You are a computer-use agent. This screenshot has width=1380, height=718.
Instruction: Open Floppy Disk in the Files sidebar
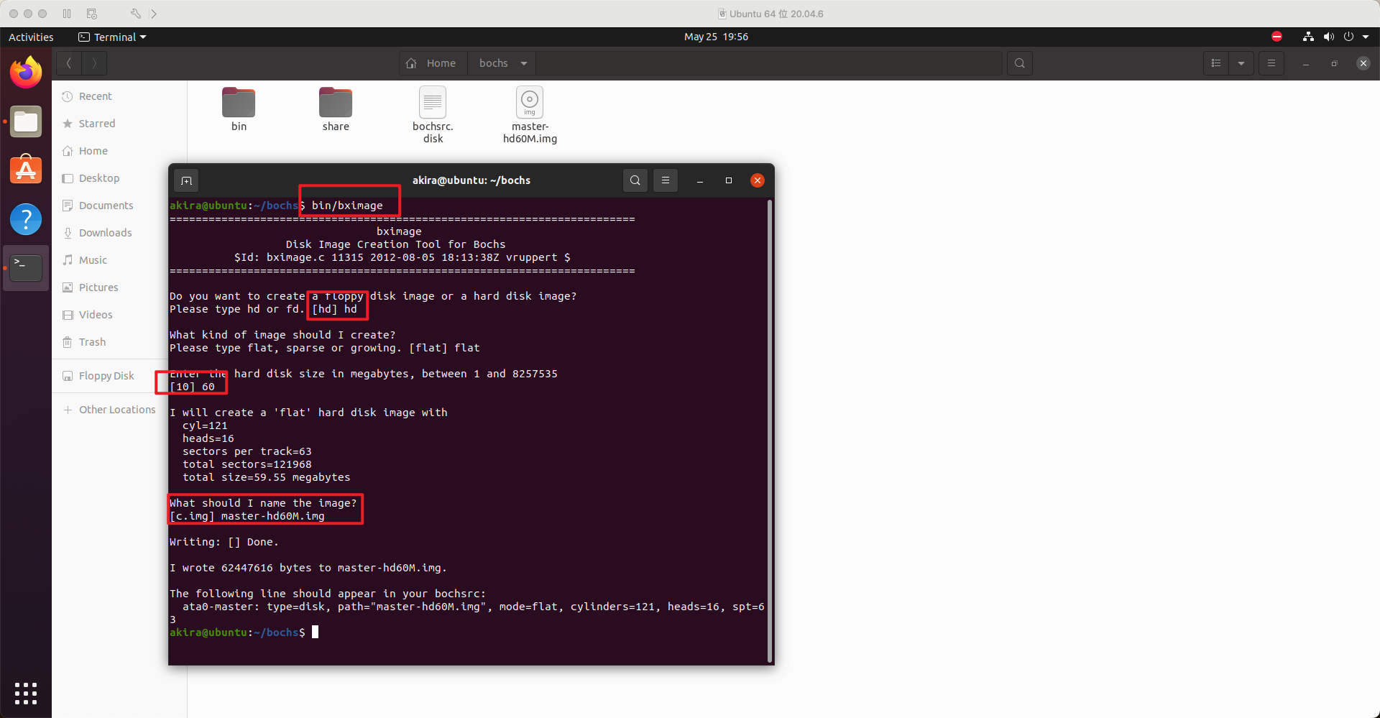[106, 376]
